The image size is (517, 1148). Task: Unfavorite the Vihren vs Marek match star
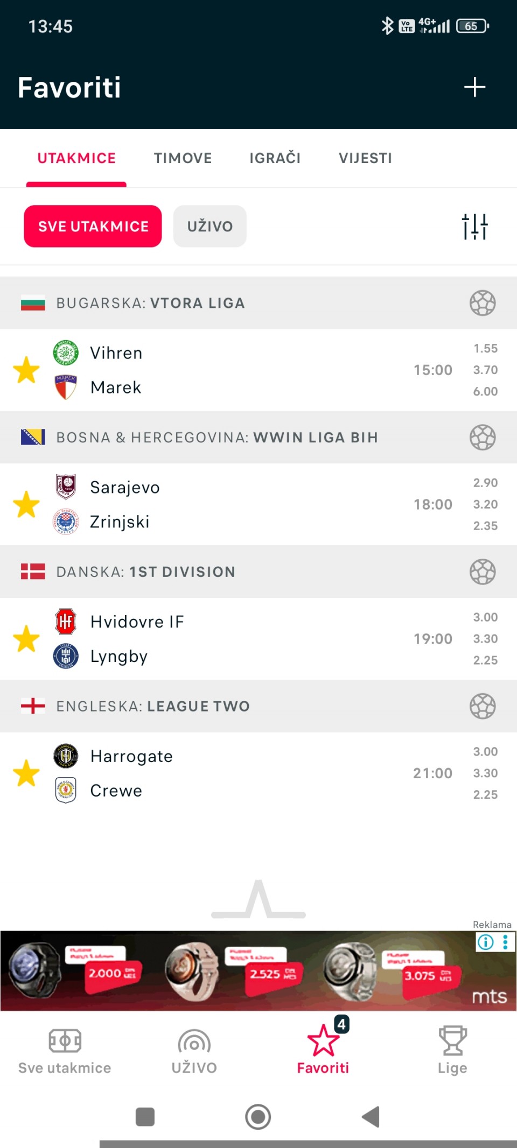click(x=26, y=370)
